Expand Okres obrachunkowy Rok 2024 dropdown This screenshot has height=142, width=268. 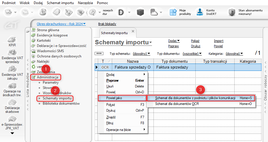[61, 24]
